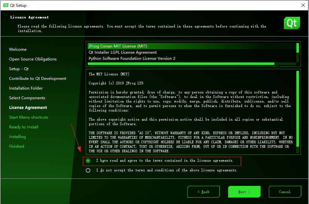Click the Qt Setup title bar icon
Image resolution: width=309 pixels, height=204 pixels.
(x=6, y=5)
